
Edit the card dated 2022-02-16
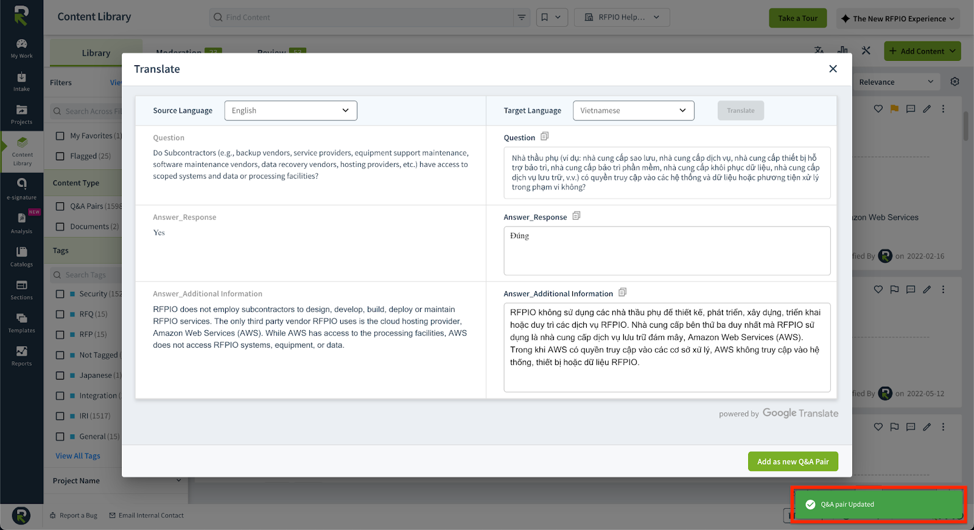(927, 109)
